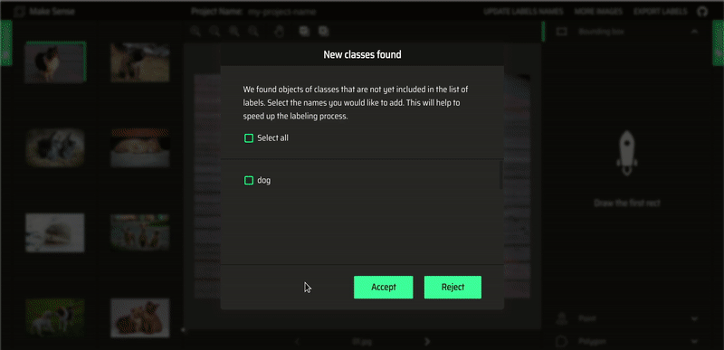This screenshot has height=350, width=724.
Task: Select the green-bordered active dog thumbnail
Action: (x=55, y=62)
